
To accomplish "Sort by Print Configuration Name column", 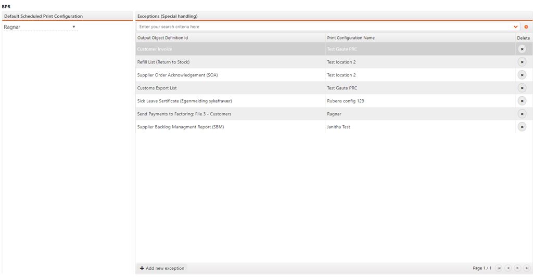I will [351, 38].
